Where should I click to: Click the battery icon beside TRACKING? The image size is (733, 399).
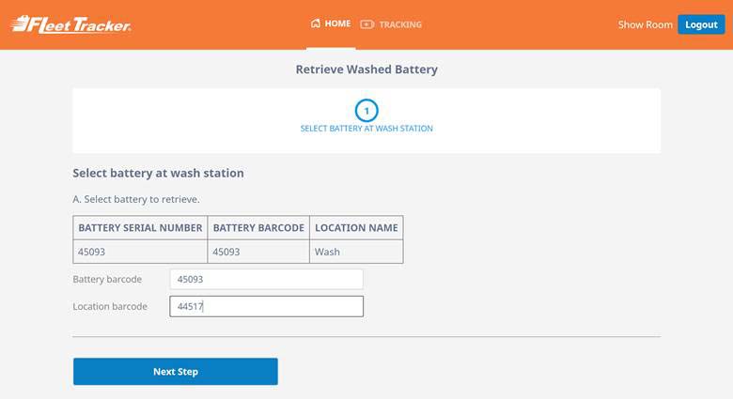coord(366,24)
